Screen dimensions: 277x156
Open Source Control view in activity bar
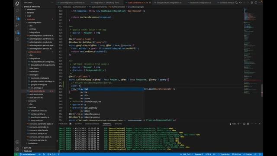17,18
